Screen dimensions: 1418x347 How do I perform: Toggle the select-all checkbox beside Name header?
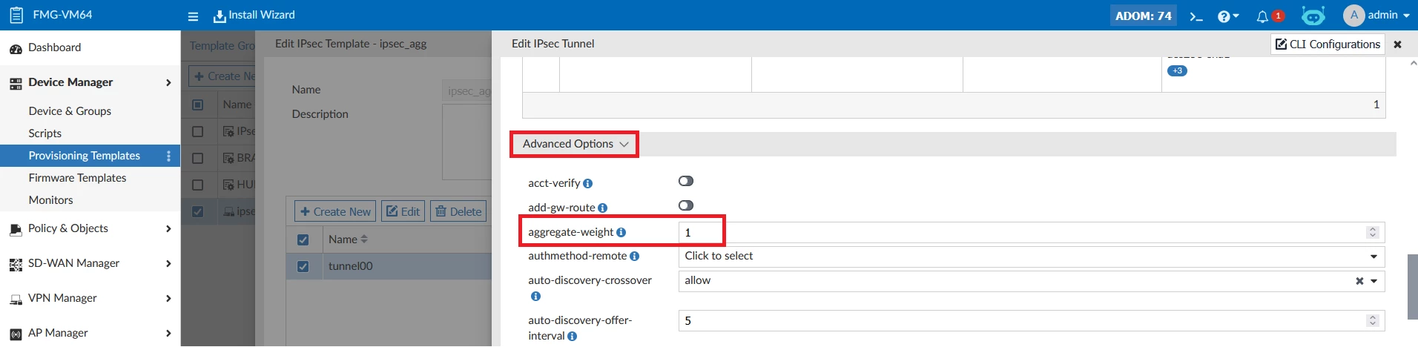coord(303,239)
